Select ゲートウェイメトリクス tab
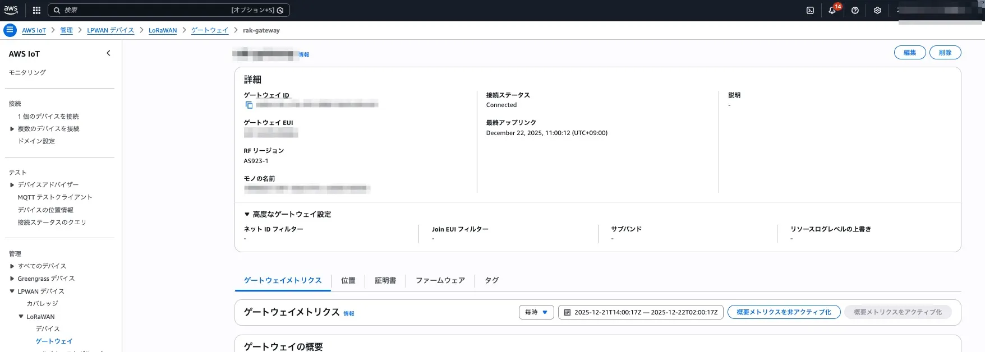The width and height of the screenshot is (985, 352). 283,280
